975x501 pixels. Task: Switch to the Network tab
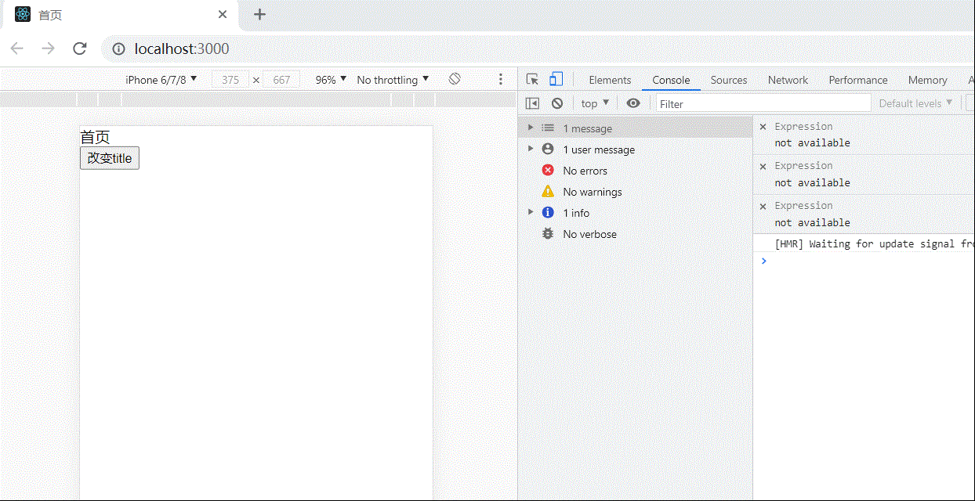tap(788, 80)
